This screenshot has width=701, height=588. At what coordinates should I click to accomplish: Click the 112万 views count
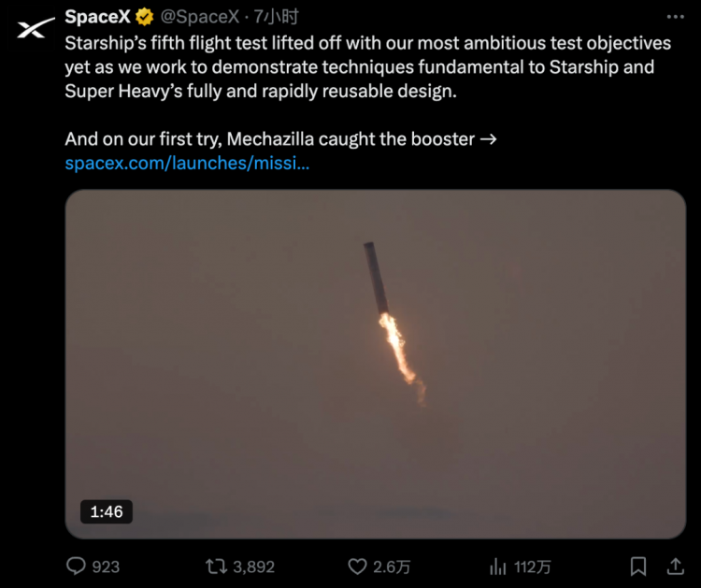coord(532,567)
